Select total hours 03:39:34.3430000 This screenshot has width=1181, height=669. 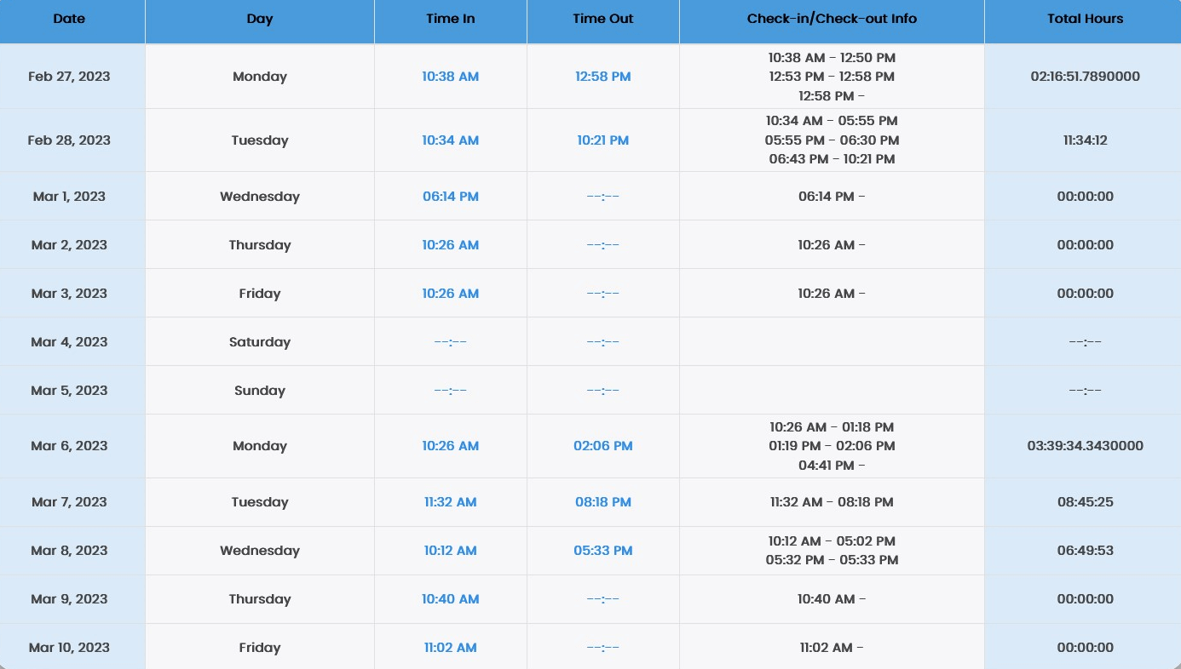point(1086,446)
